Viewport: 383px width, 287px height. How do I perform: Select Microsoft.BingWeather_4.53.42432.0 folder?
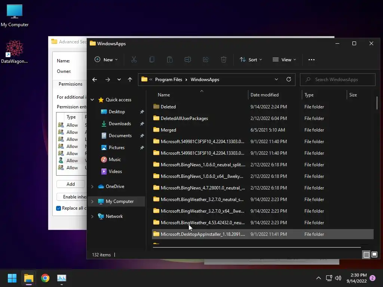[x=263, y=223]
